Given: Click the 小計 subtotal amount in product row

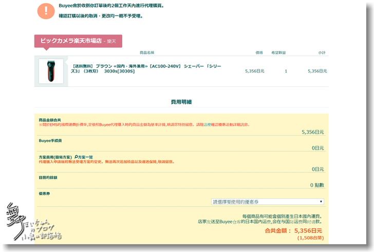Looking at the screenshot, I should tap(317, 71).
